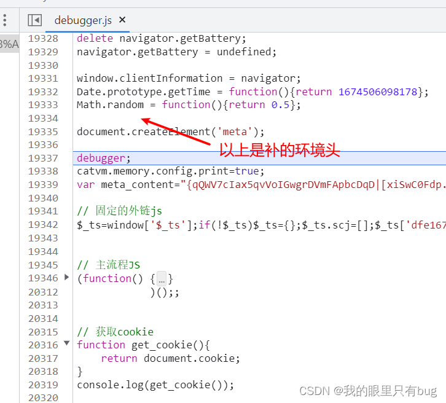
Task: Click the '// 获取cookie' comment
Action: coord(115,332)
